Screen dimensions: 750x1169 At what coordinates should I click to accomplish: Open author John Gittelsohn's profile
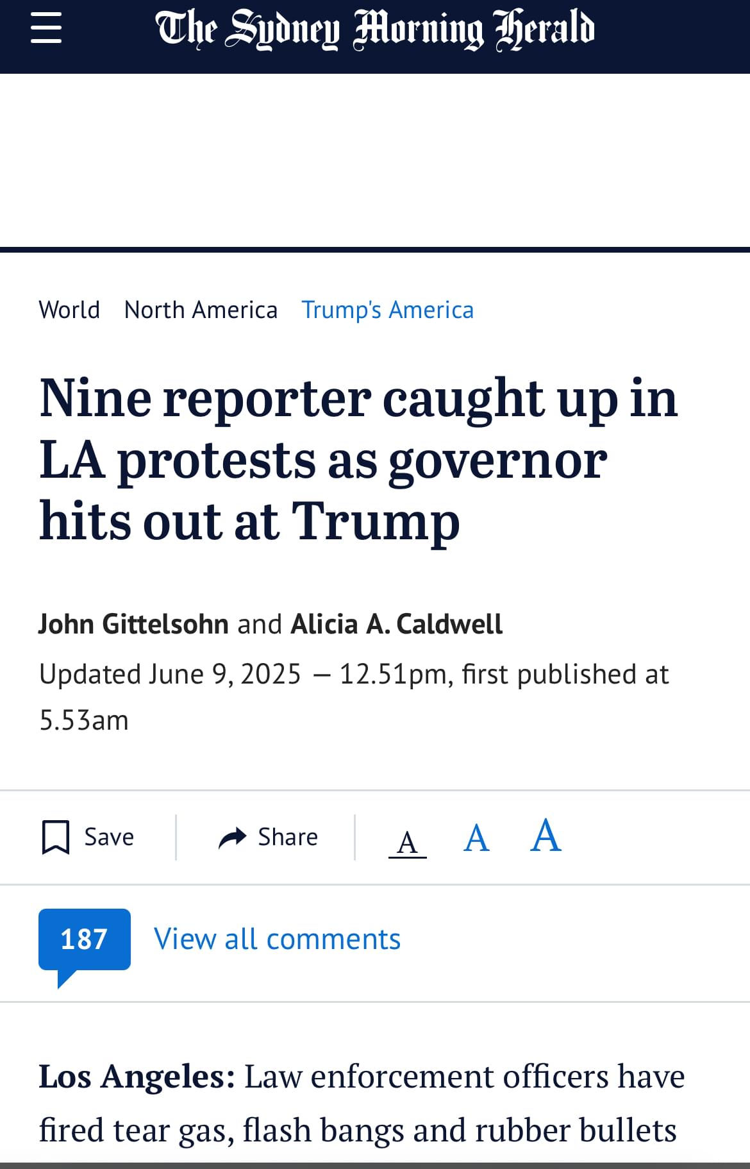coord(133,624)
